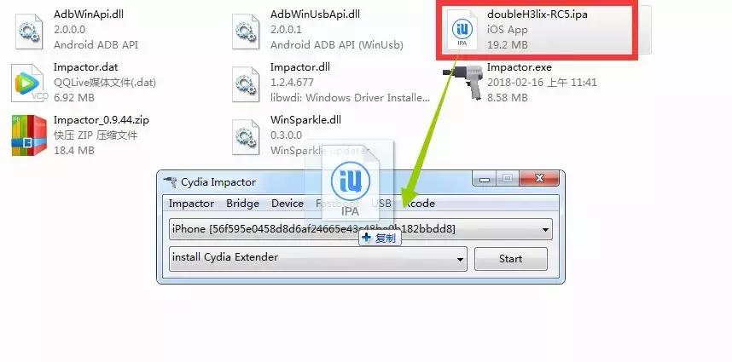Click the '2018-02-16' date text of Impactor.exe
This screenshot has height=362, width=732.
pyautogui.click(x=516, y=83)
